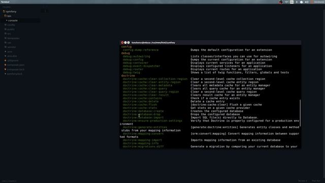Click the 'debug:router' command text
The height and width of the screenshot is (183, 325).
click(x=133, y=69)
